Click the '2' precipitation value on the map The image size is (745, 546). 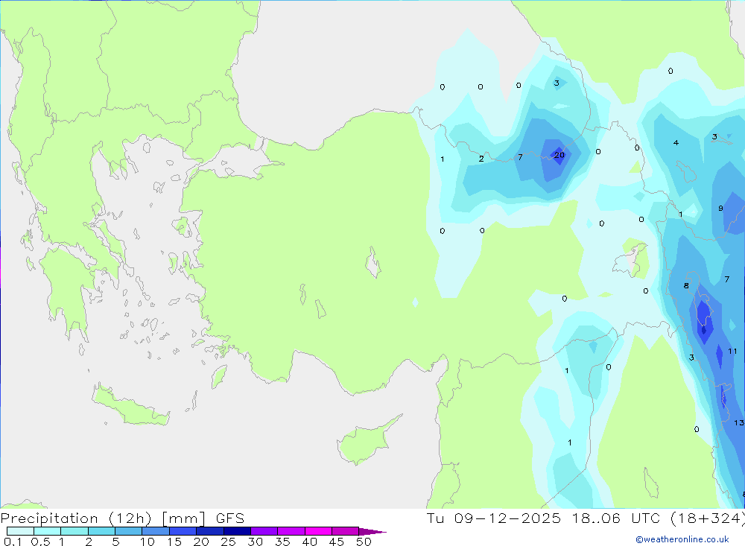[481, 159]
